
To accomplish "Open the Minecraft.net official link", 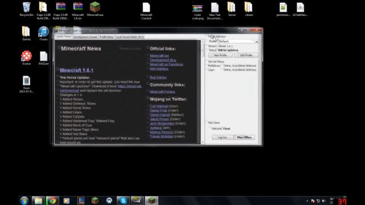I will coord(160,56).
